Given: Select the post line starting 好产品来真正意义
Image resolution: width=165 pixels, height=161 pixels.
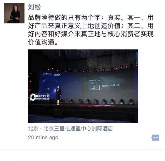Looking at the screenshot, I should click(x=91, y=26).
